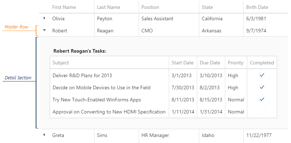Click the Last Name column header
Screen dimensions: 291x143
pyautogui.click(x=108, y=7)
